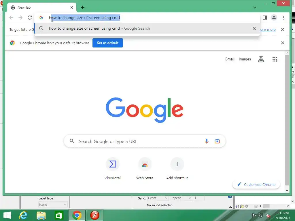This screenshot has width=295, height=221.
Task: Open the tab search chevron
Action: [x=255, y=7]
